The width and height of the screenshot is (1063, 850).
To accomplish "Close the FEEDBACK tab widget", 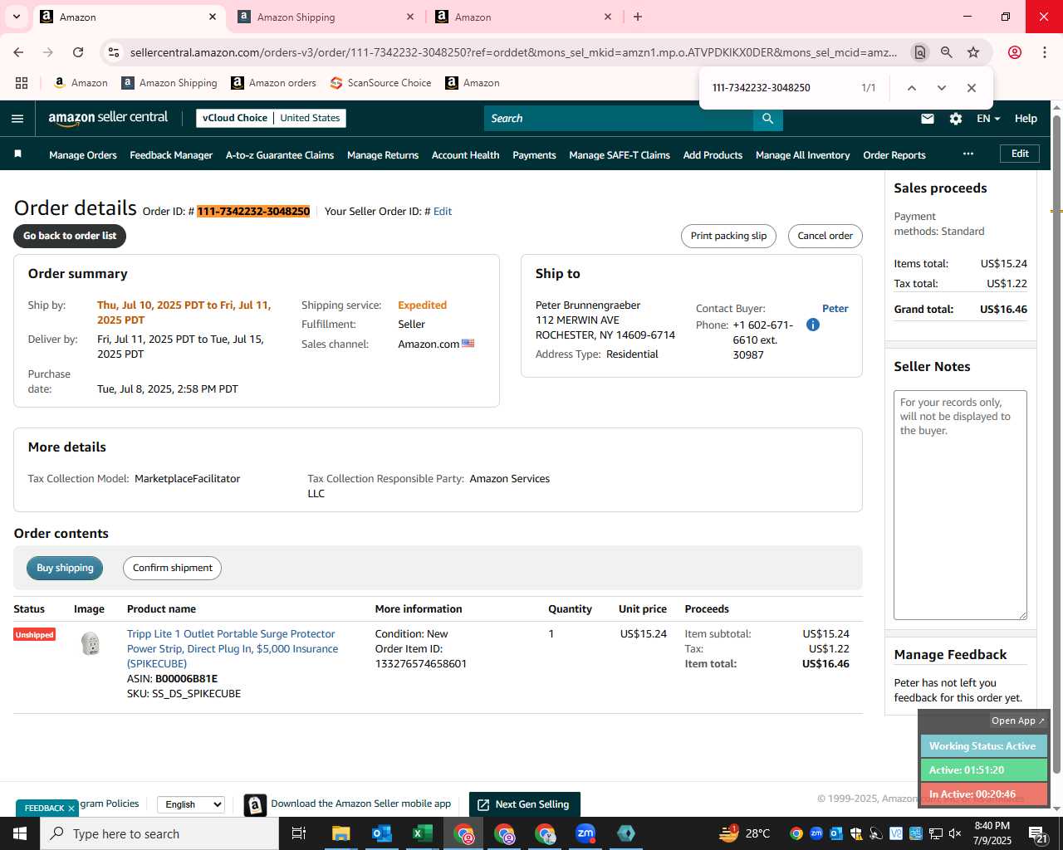I will [x=71, y=808].
